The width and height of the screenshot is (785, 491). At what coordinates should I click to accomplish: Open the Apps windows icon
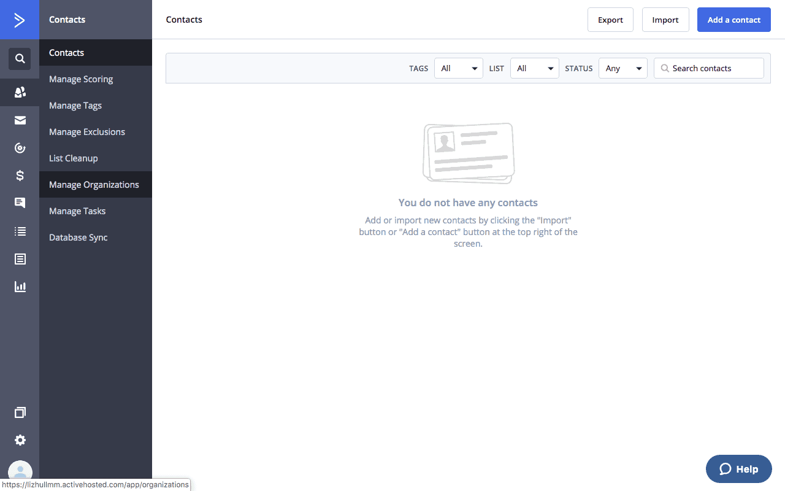20,412
